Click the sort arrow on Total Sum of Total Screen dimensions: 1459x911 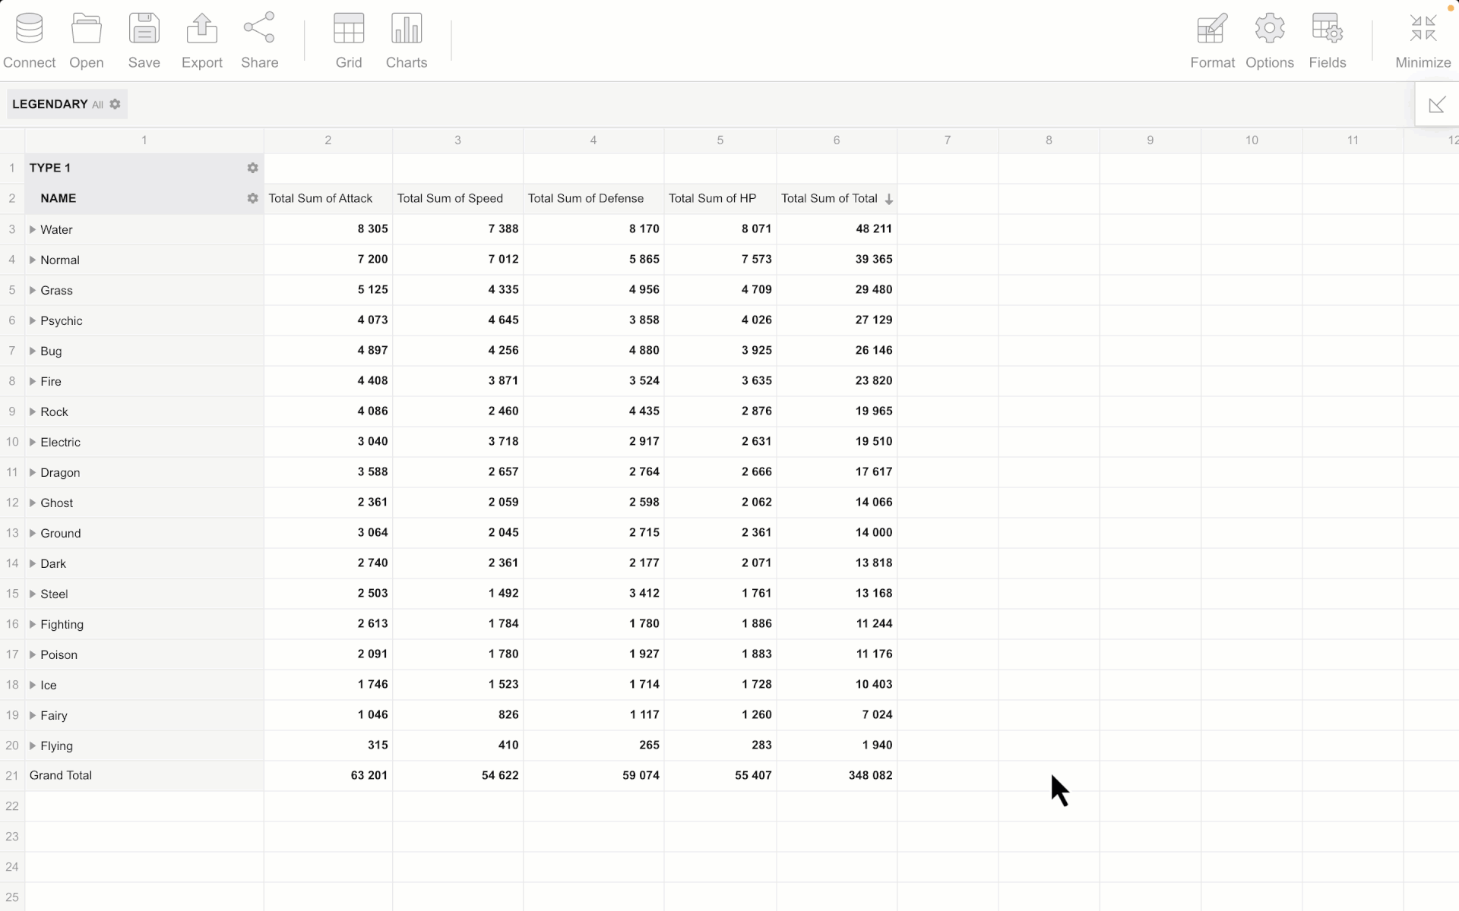(x=888, y=199)
